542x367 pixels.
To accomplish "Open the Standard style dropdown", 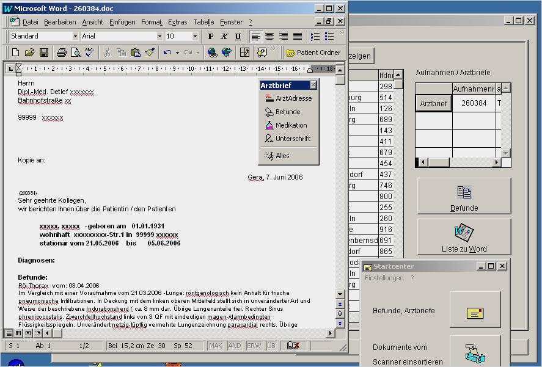I will 75,36.
